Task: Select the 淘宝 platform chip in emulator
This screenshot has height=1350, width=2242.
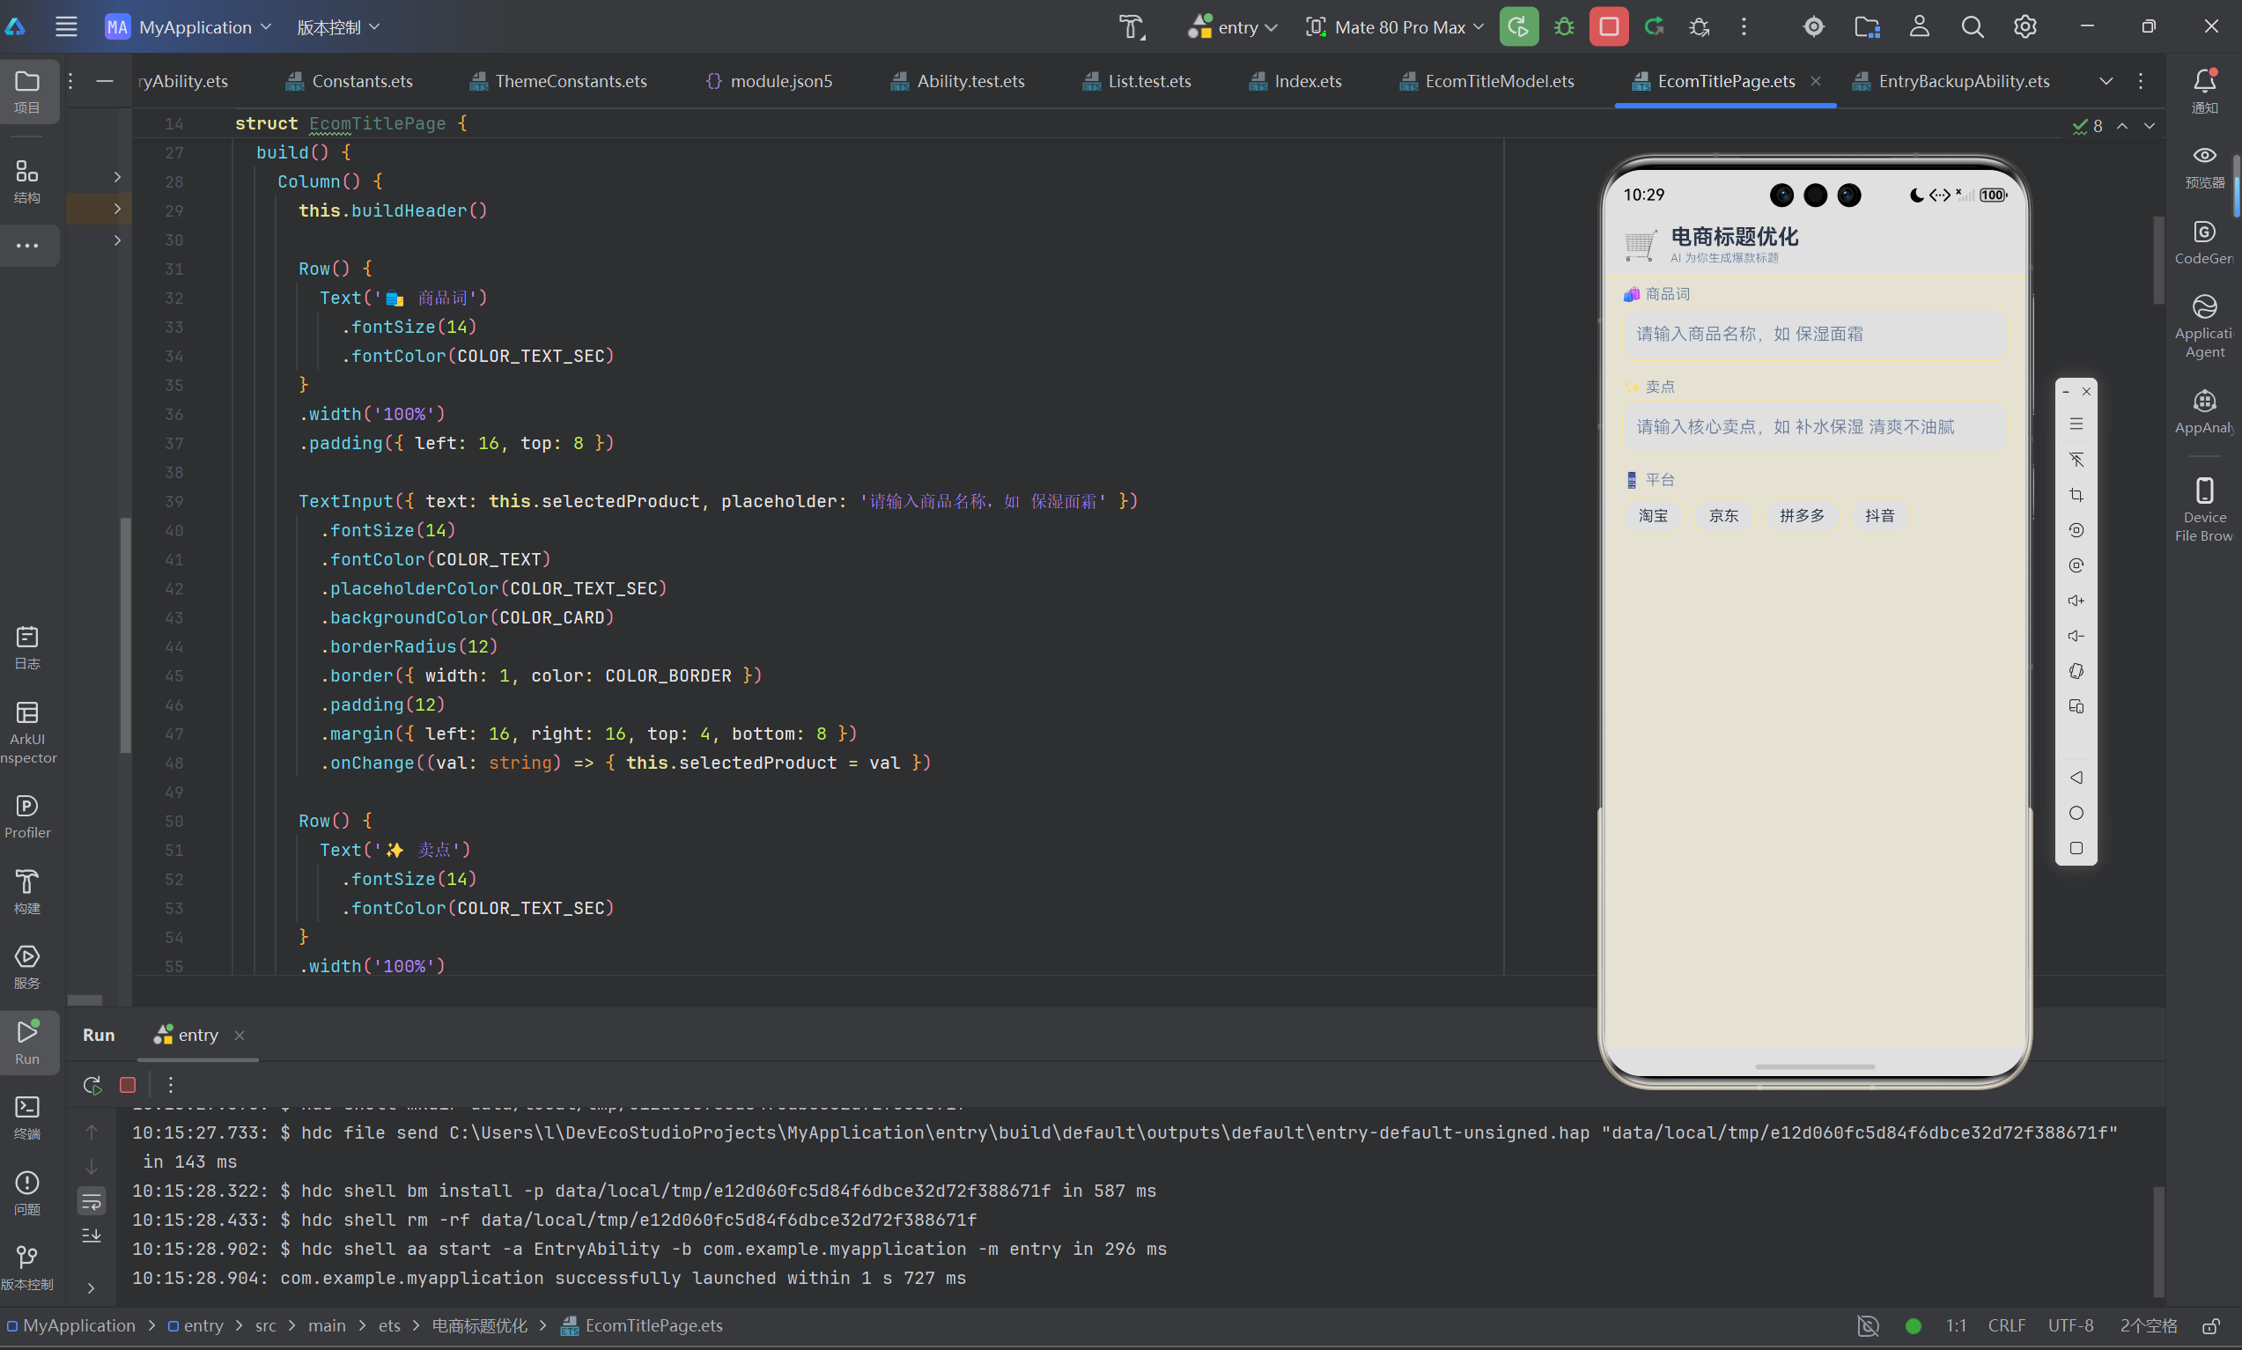Action: pos(1653,516)
